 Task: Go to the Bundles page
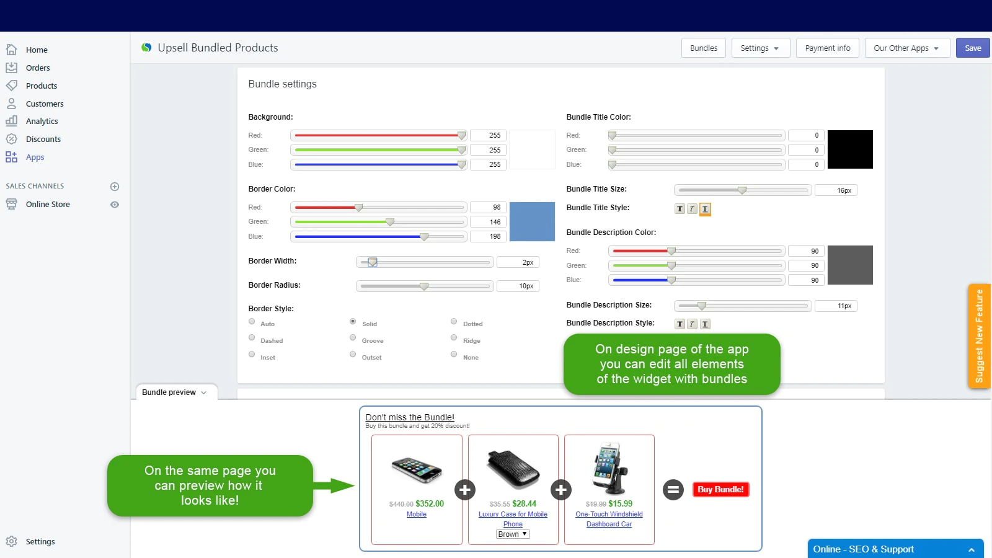[x=704, y=48]
